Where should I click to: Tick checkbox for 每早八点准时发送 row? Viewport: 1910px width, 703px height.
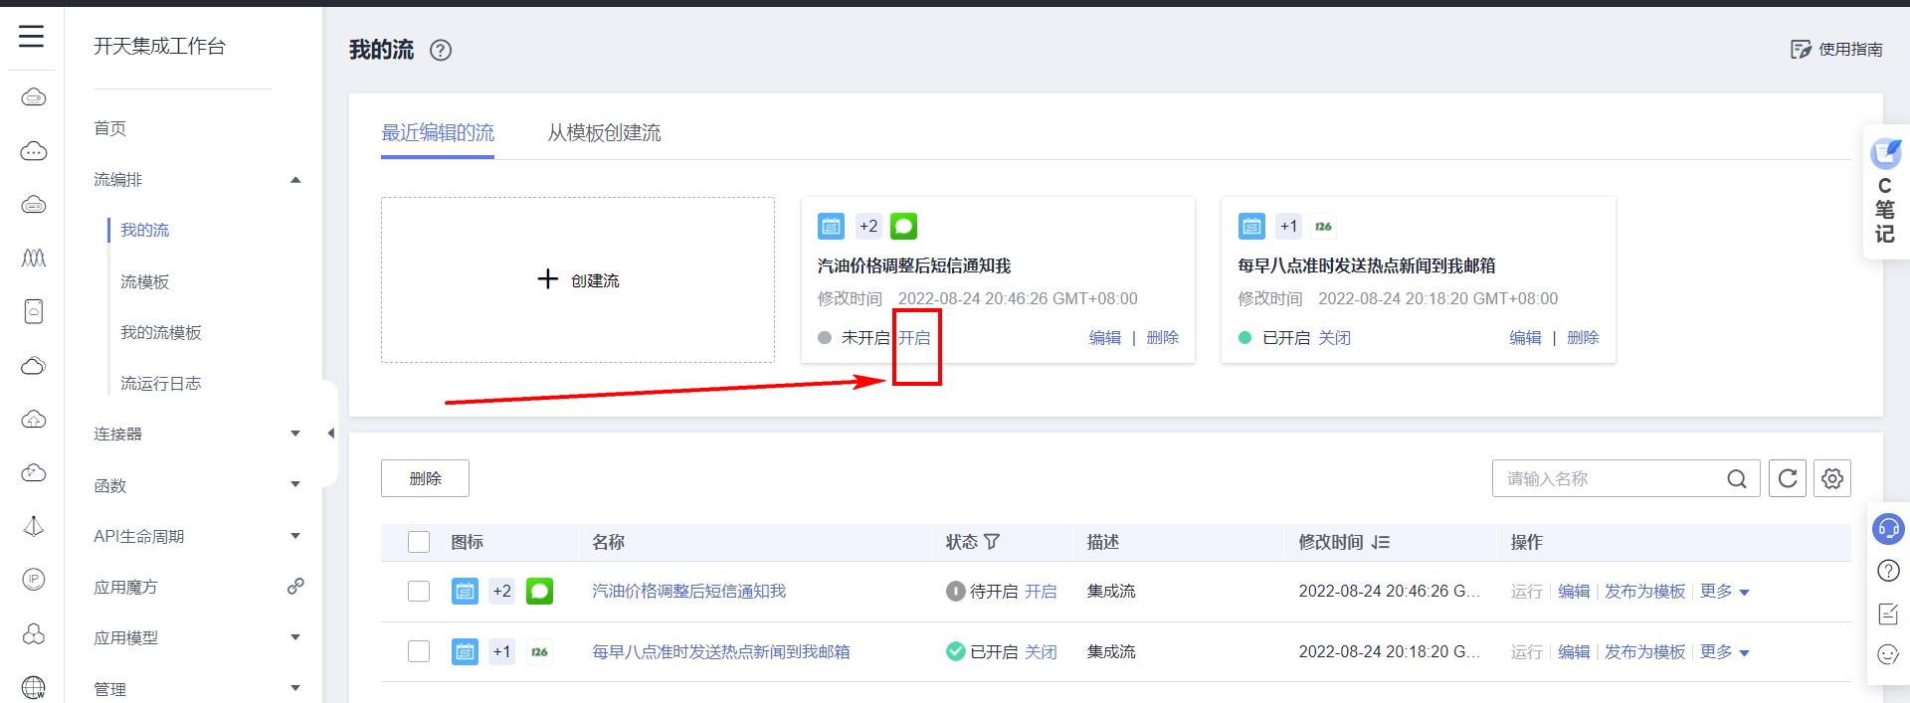pyautogui.click(x=419, y=651)
